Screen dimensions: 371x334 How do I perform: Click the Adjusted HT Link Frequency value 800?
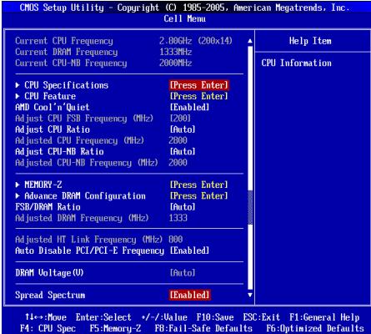tap(176, 240)
